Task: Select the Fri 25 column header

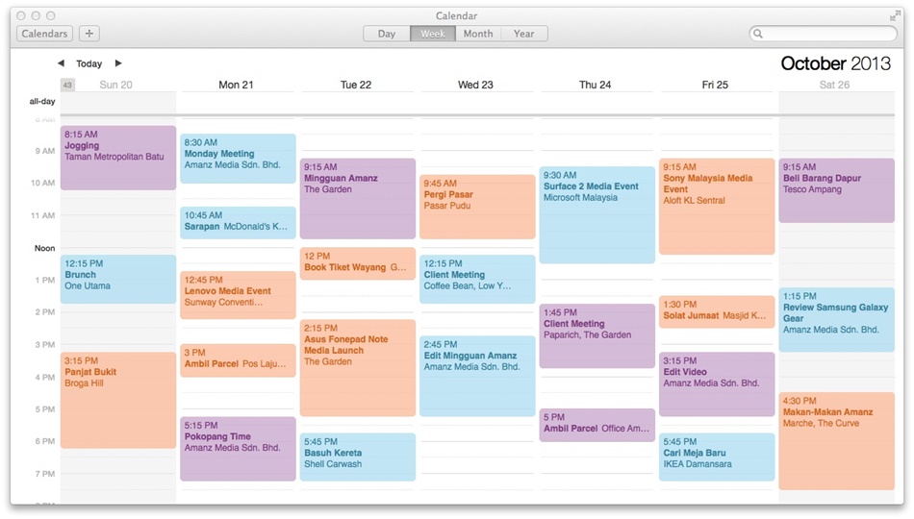Action: [x=715, y=85]
